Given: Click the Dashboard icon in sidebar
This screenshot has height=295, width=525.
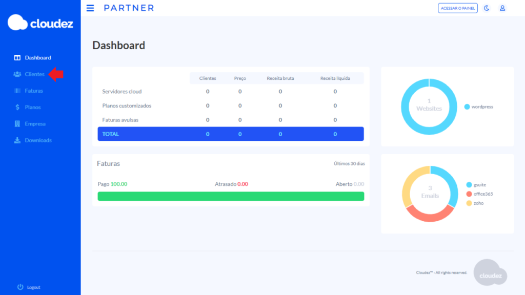Looking at the screenshot, I should coord(17,58).
